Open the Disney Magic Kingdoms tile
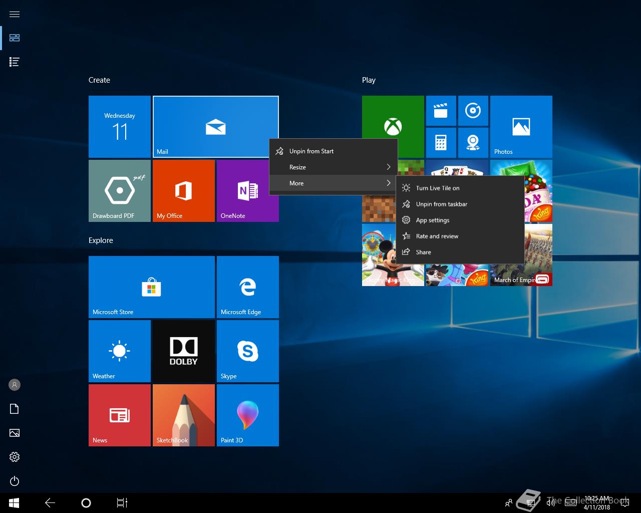The image size is (641, 513). click(x=379, y=255)
